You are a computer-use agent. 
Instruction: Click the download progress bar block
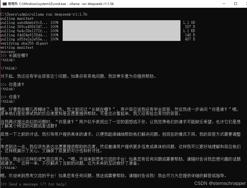[x=121, y=31]
